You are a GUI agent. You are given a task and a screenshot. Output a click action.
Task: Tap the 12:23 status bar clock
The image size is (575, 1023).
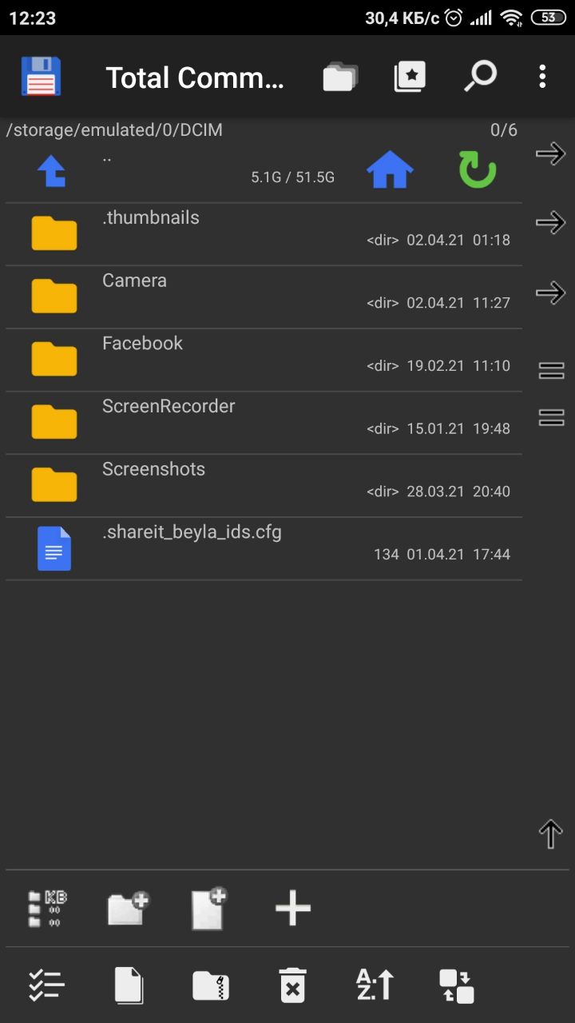(x=33, y=18)
